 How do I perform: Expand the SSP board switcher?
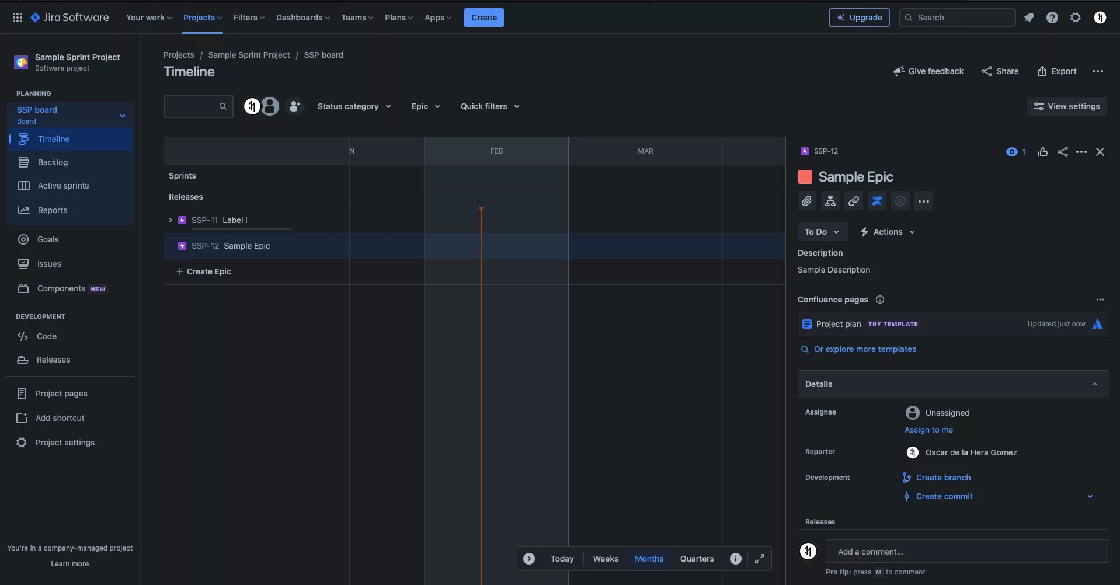[x=123, y=116]
